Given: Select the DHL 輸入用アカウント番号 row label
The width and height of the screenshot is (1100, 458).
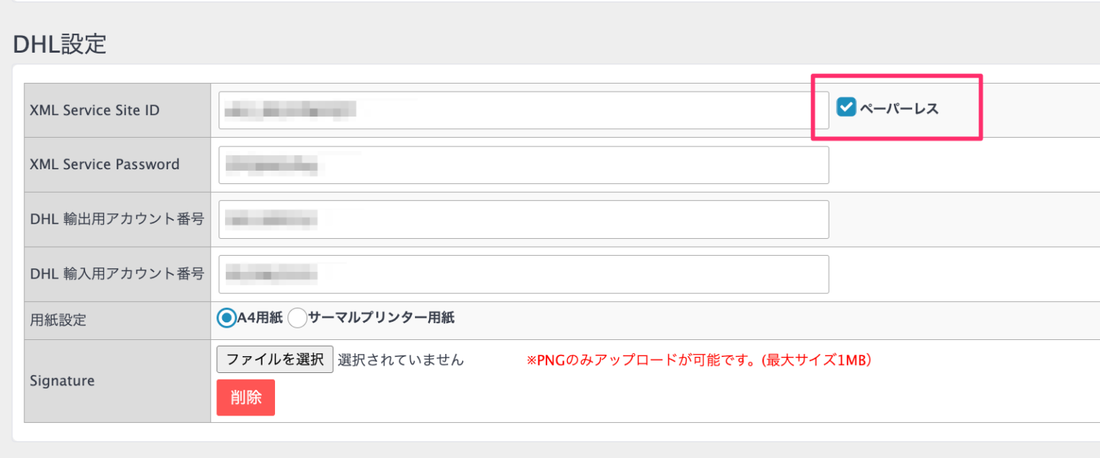Looking at the screenshot, I should coord(117,274).
